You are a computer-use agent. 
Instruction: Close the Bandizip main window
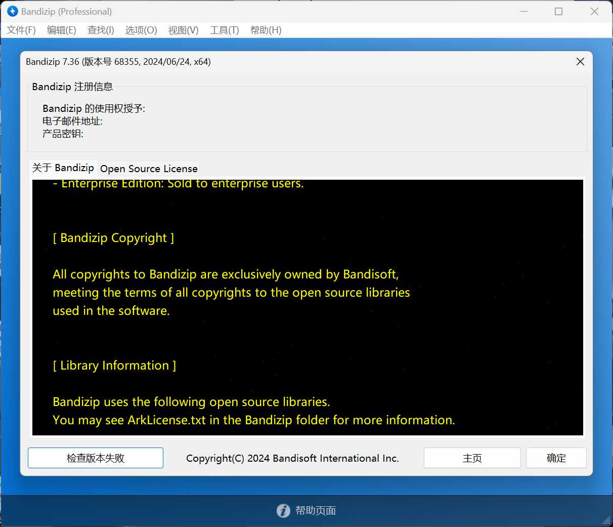[594, 11]
